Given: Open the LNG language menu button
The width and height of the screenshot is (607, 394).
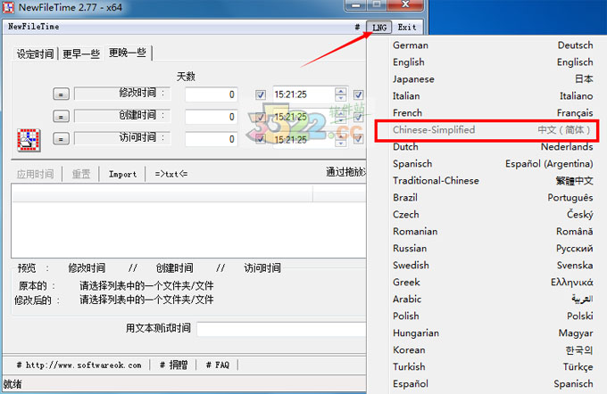Looking at the screenshot, I should coord(379,28).
